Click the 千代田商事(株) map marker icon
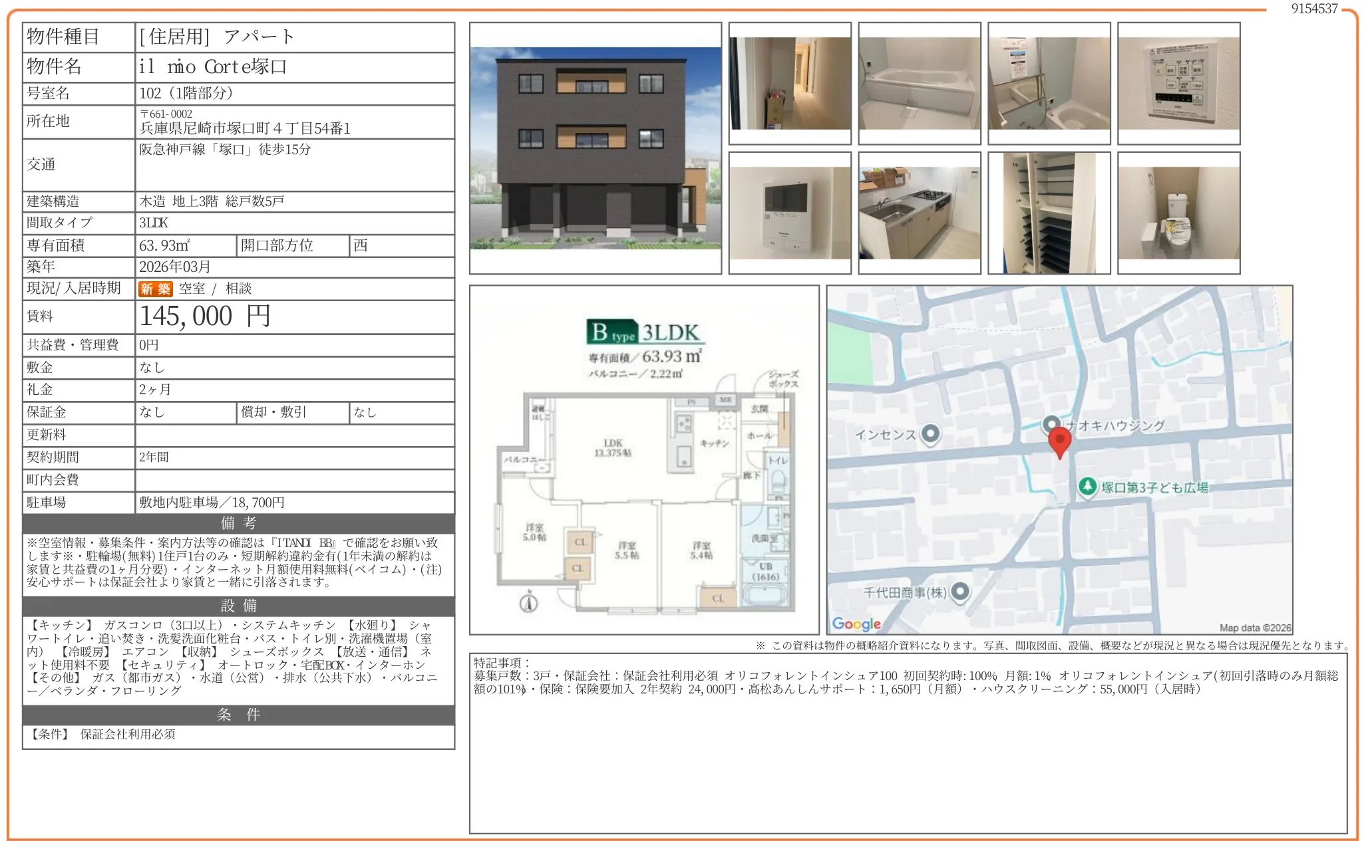This screenshot has width=1368, height=841. tap(959, 590)
